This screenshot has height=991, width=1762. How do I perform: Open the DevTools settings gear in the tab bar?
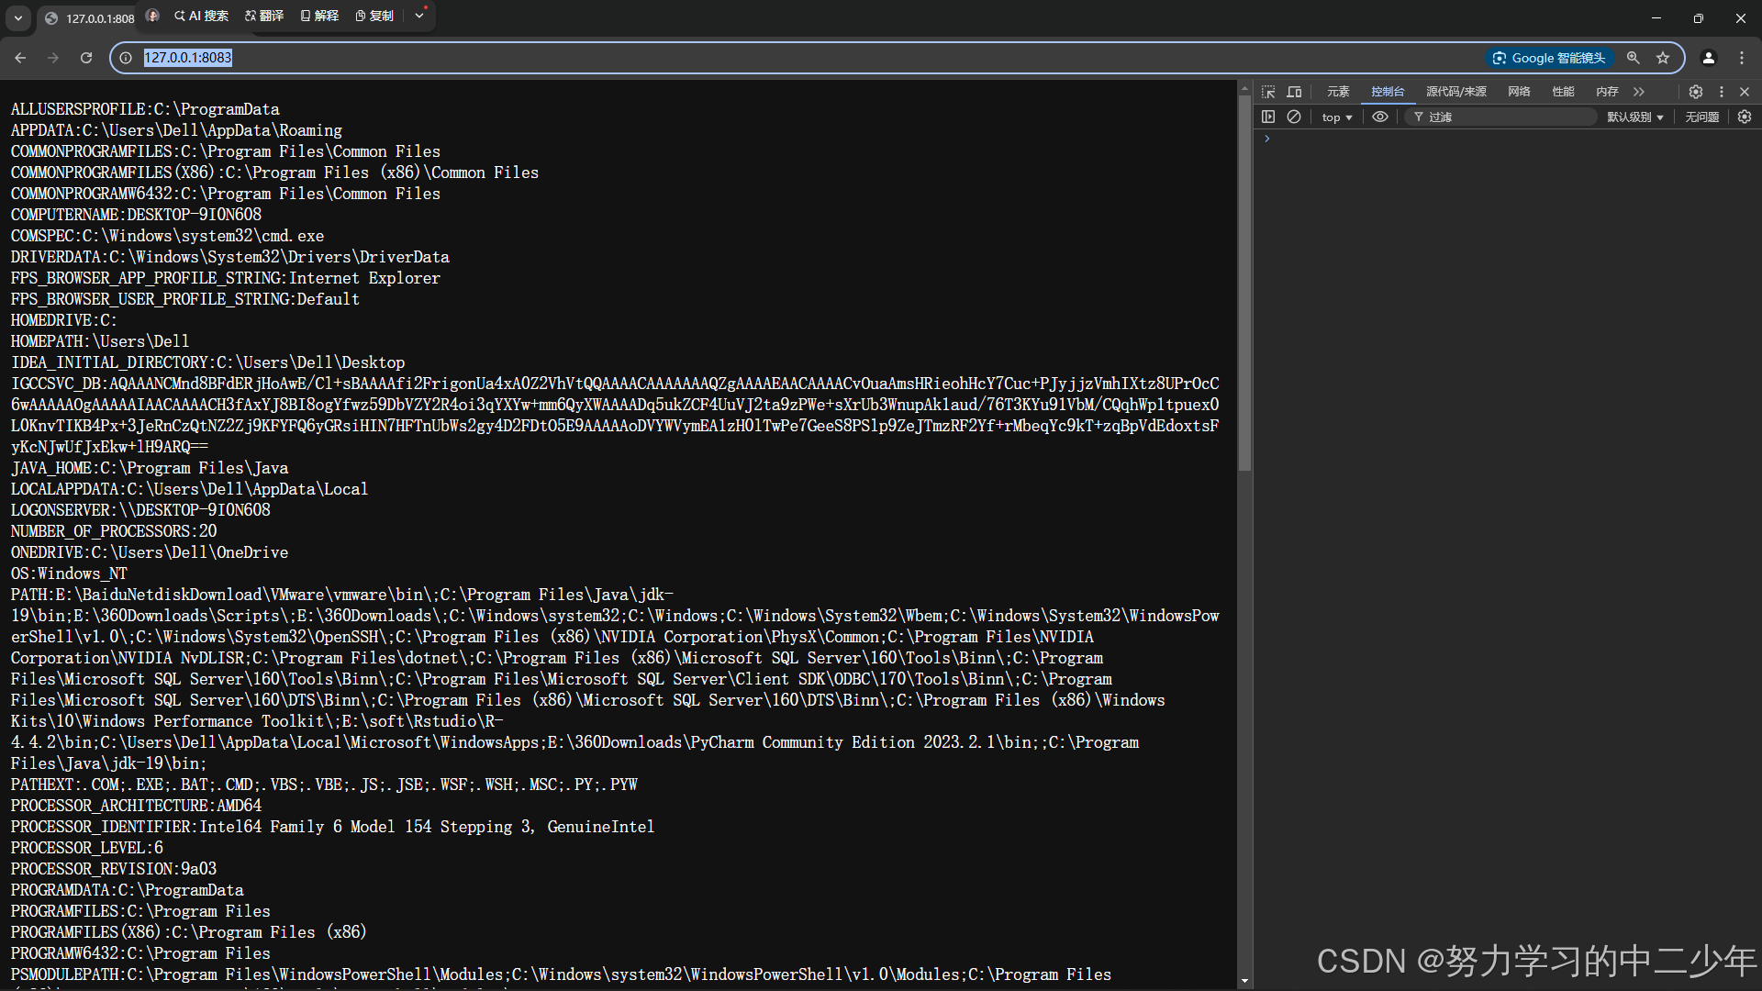1696,92
